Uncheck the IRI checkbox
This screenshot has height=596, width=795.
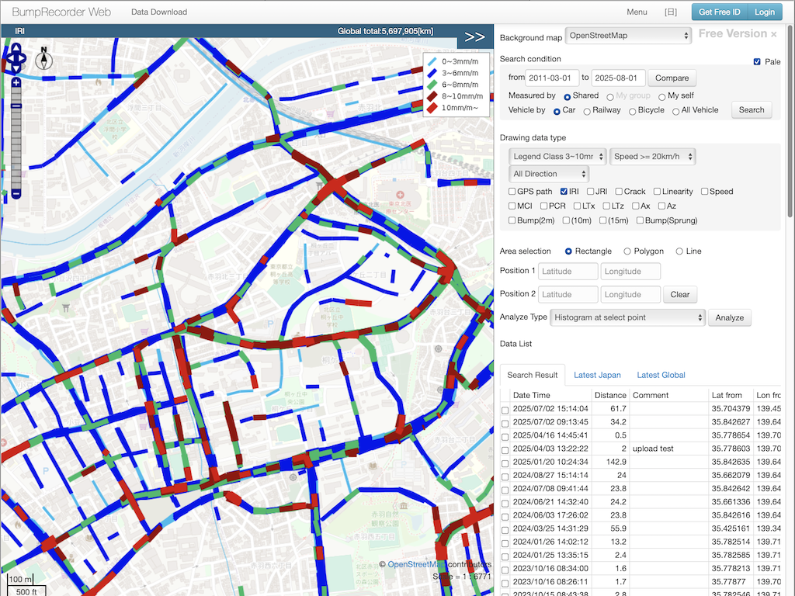click(564, 191)
